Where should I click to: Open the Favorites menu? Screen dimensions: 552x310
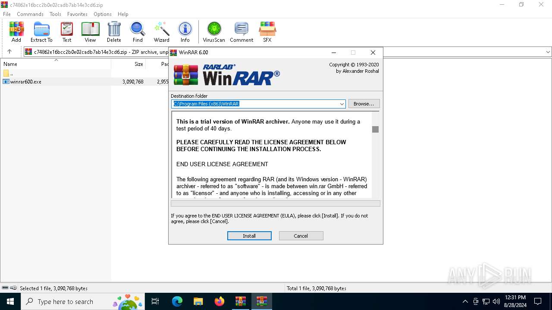coord(78,14)
